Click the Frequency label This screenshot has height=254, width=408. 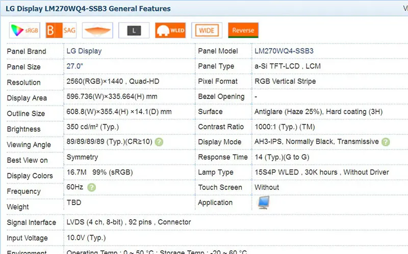[23, 192]
